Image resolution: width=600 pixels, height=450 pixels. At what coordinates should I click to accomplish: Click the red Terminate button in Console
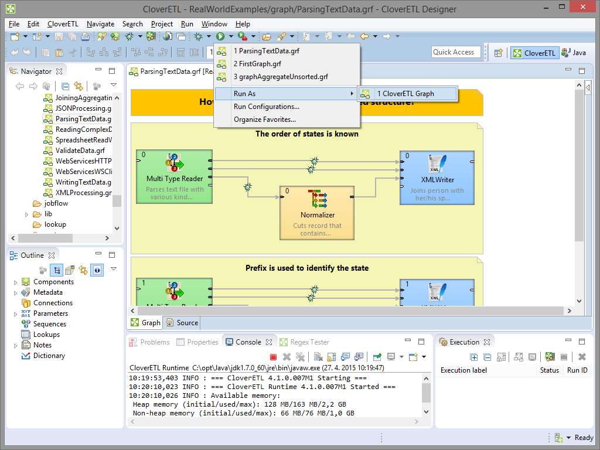pos(273,357)
